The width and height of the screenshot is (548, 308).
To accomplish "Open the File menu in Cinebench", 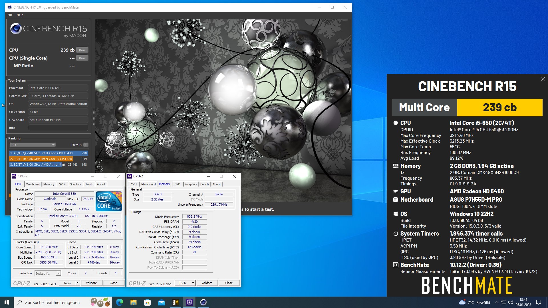I will pyautogui.click(x=10, y=15).
